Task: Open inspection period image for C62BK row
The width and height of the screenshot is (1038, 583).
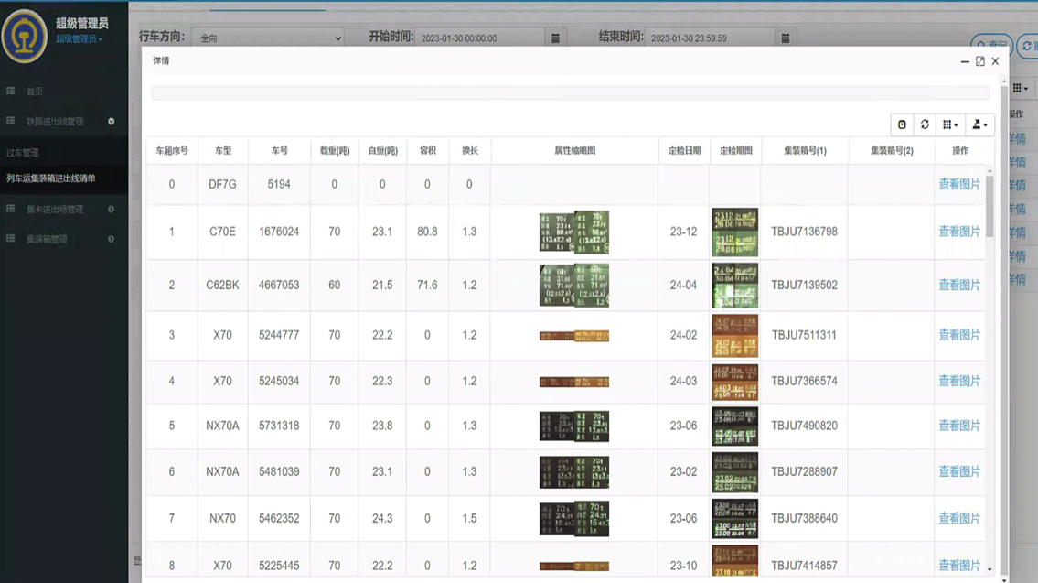Action: coord(734,286)
